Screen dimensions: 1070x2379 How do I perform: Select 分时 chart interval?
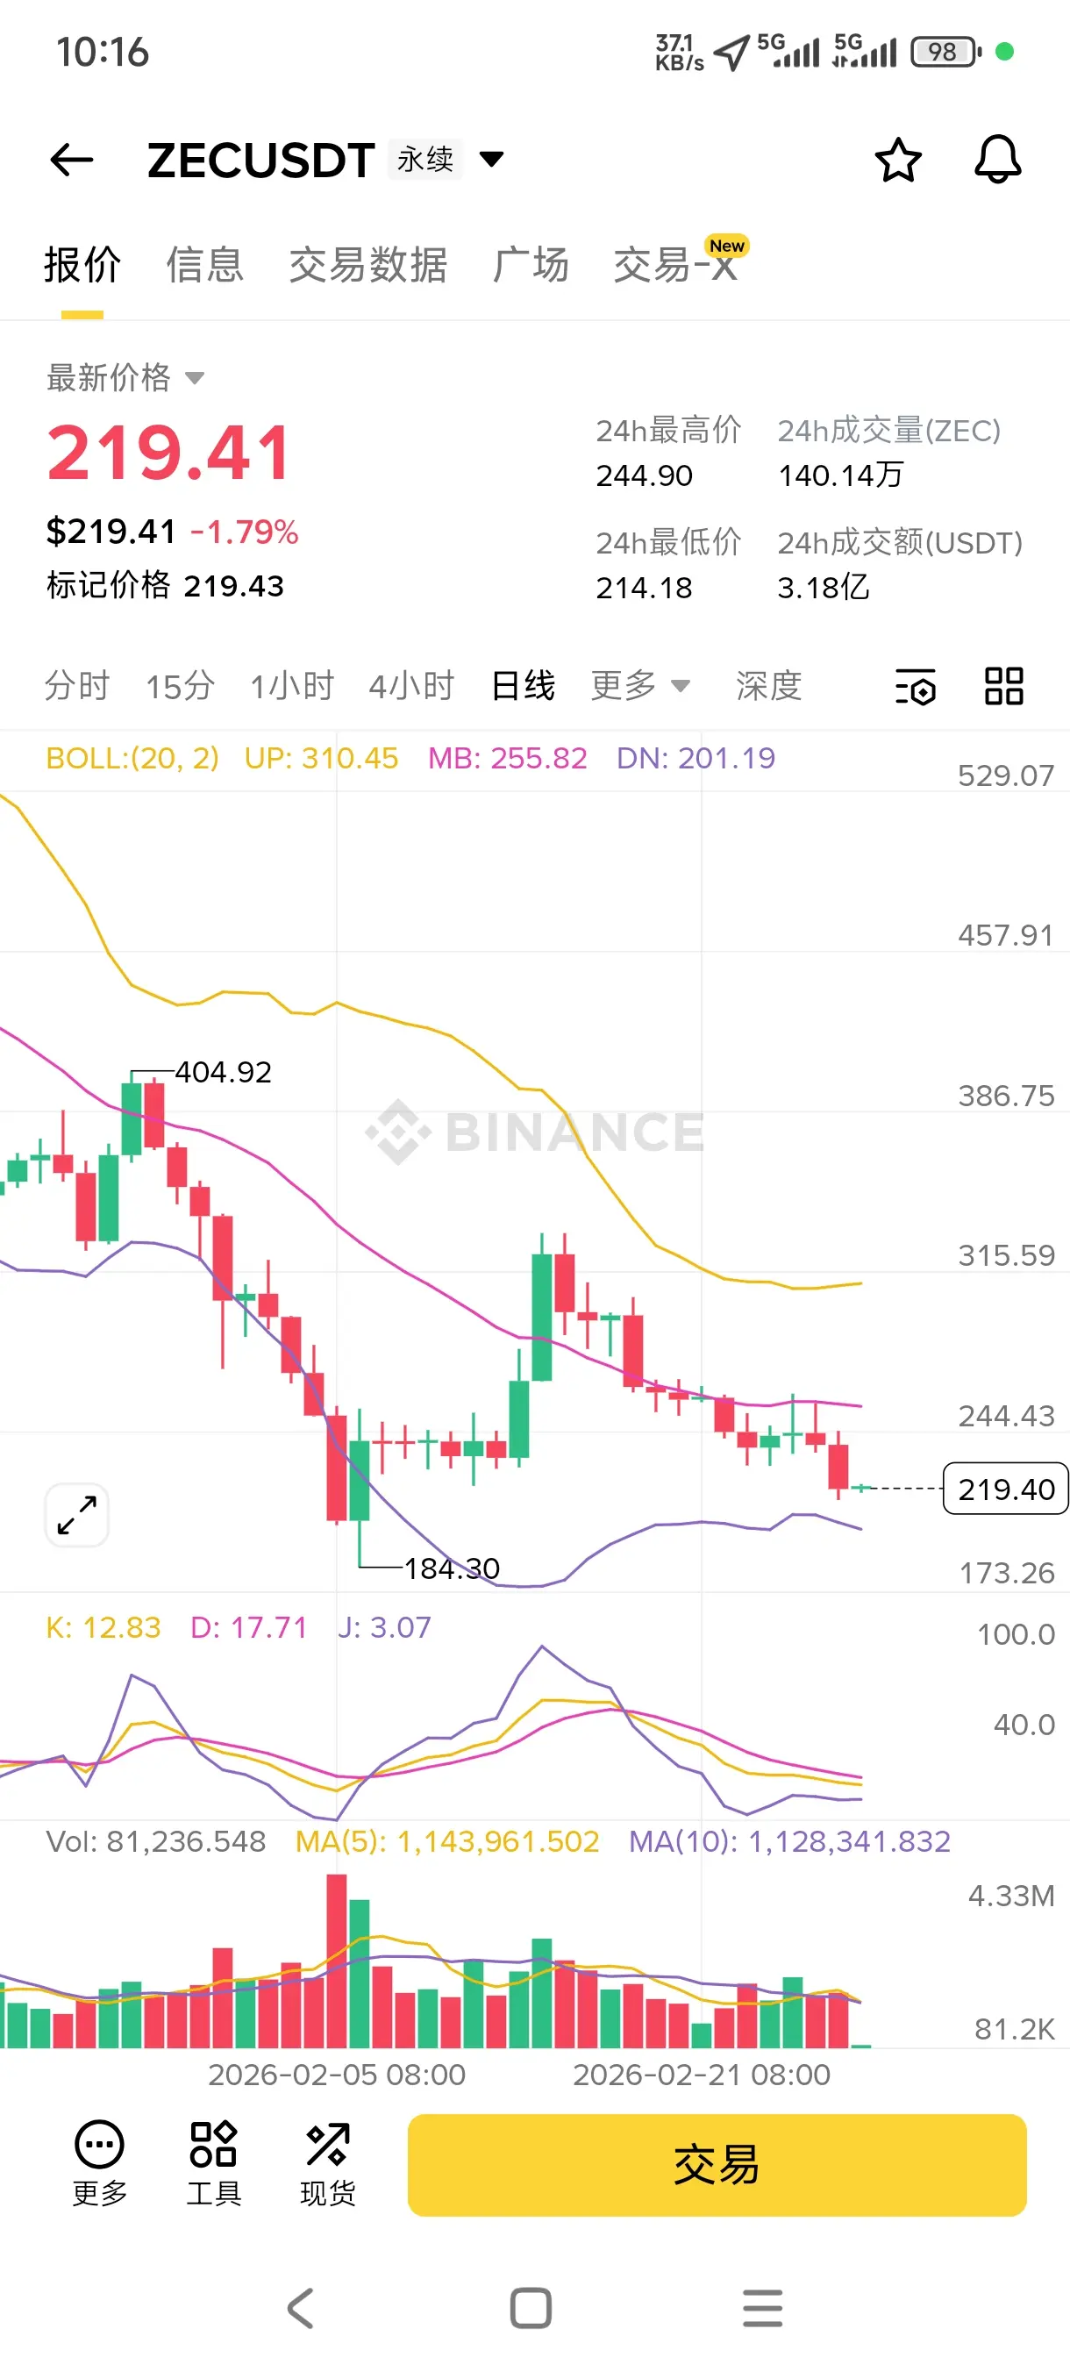77,685
